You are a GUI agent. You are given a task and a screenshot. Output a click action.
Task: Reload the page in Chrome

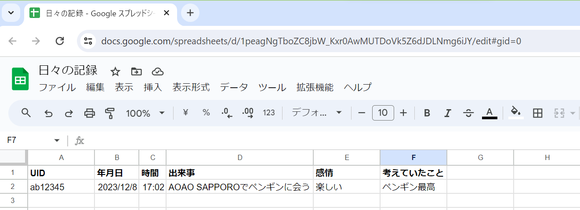60,41
